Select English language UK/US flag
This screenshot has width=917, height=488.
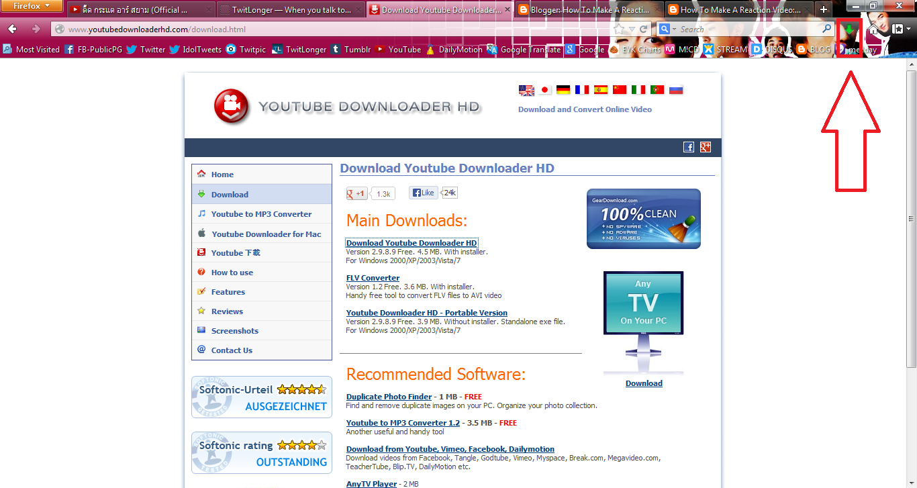(x=526, y=89)
